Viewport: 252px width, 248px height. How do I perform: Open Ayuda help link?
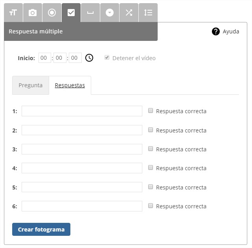[x=226, y=31]
